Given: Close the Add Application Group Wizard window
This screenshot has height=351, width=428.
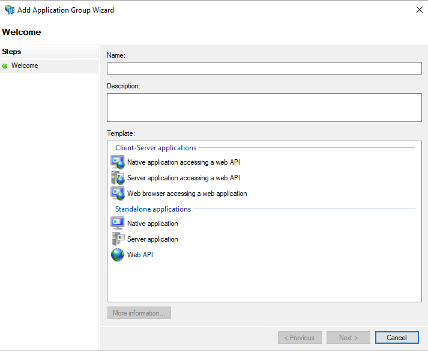Looking at the screenshot, I should (x=420, y=10).
